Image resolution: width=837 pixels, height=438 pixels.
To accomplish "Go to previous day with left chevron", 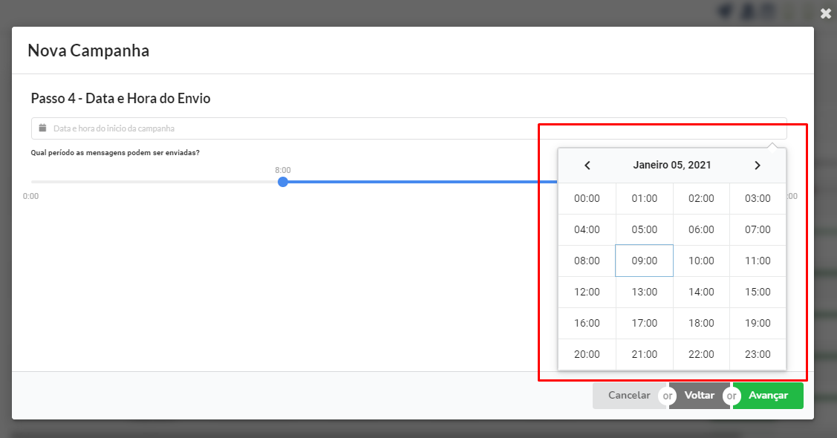I will (x=587, y=166).
